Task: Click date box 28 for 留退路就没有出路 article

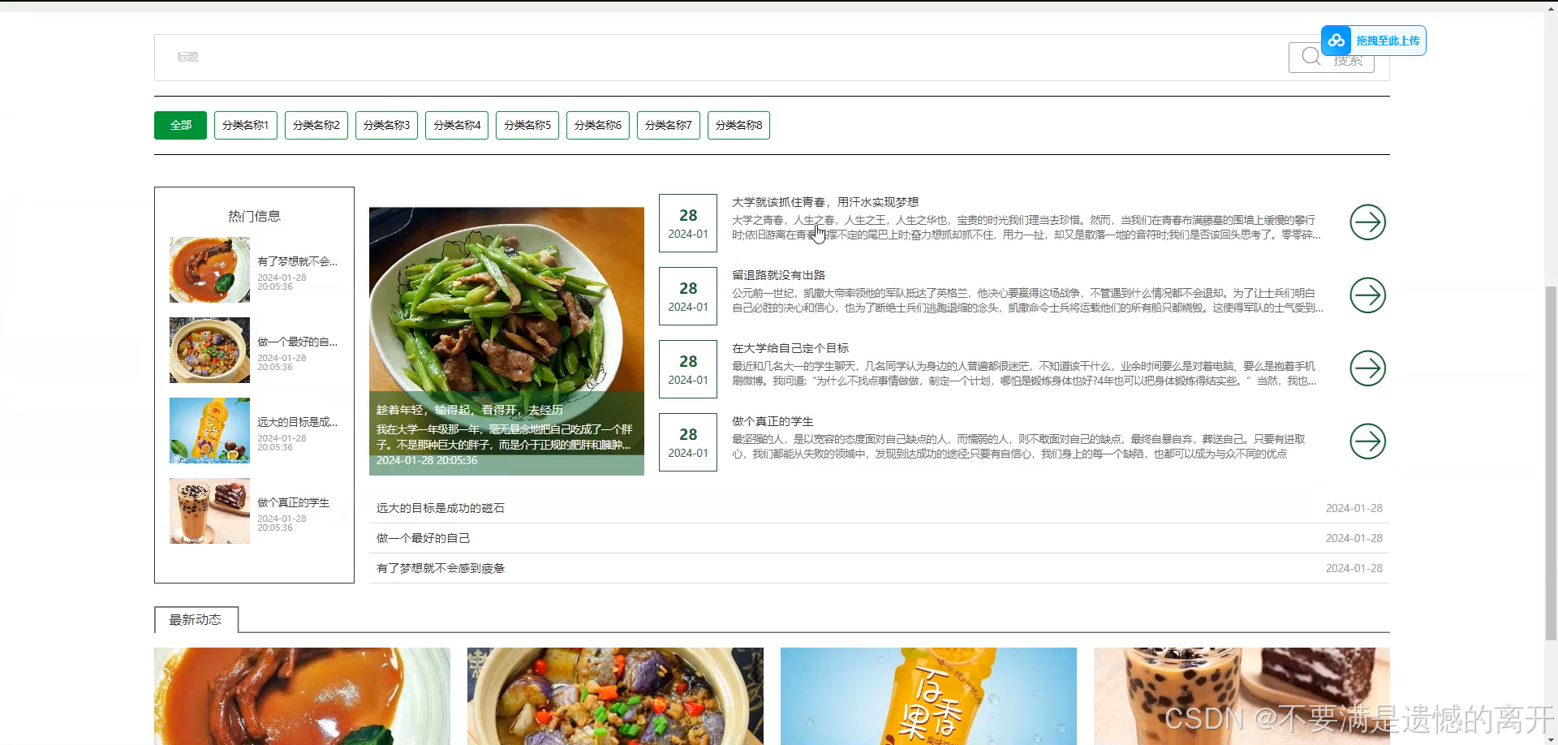Action: (x=688, y=296)
